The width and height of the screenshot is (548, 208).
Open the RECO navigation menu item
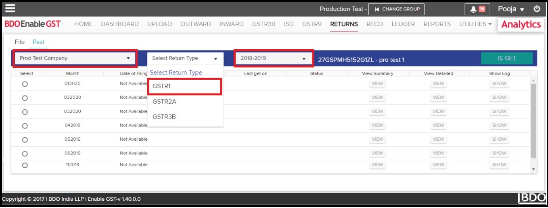tap(374, 24)
